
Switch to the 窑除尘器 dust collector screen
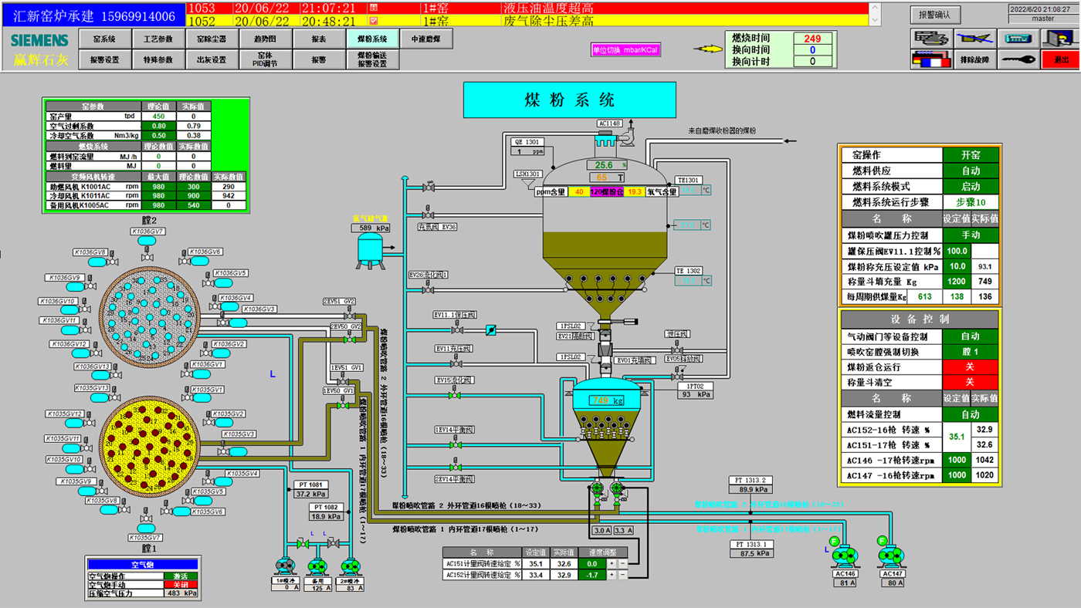[212, 39]
